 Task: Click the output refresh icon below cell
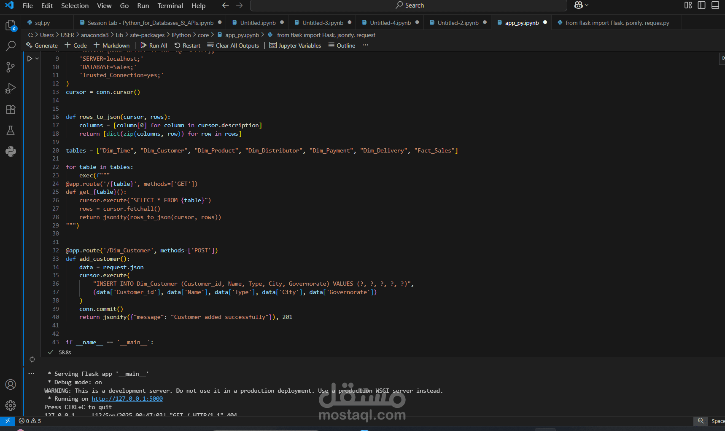coord(32,359)
